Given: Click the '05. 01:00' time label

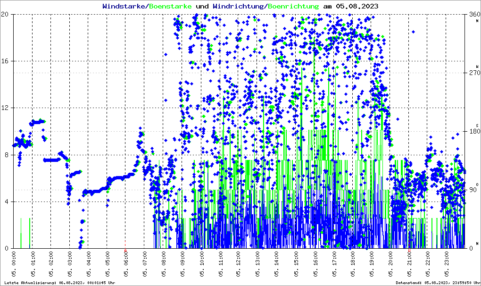Looking at the screenshot, I should 33,264.
